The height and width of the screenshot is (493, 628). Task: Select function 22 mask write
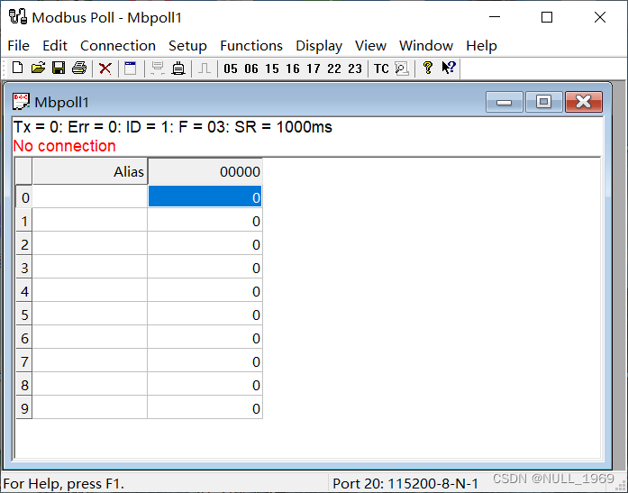pos(334,68)
